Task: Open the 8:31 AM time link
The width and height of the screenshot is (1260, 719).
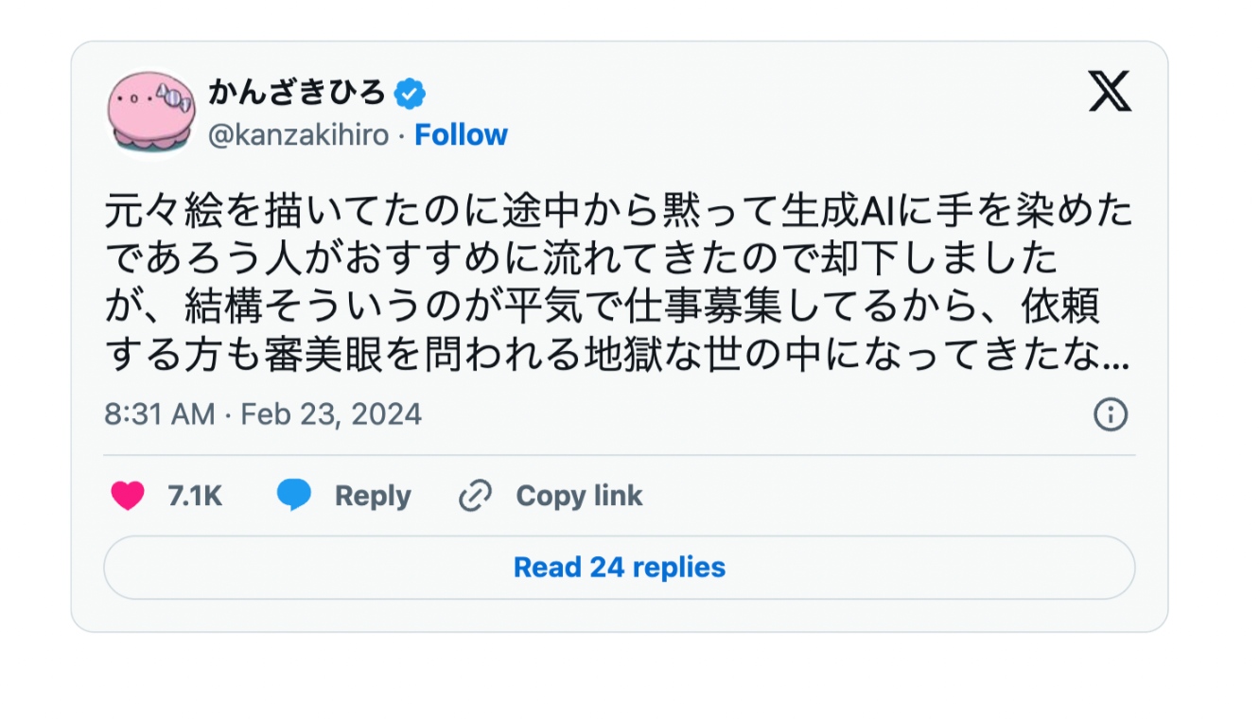Action: point(159,414)
